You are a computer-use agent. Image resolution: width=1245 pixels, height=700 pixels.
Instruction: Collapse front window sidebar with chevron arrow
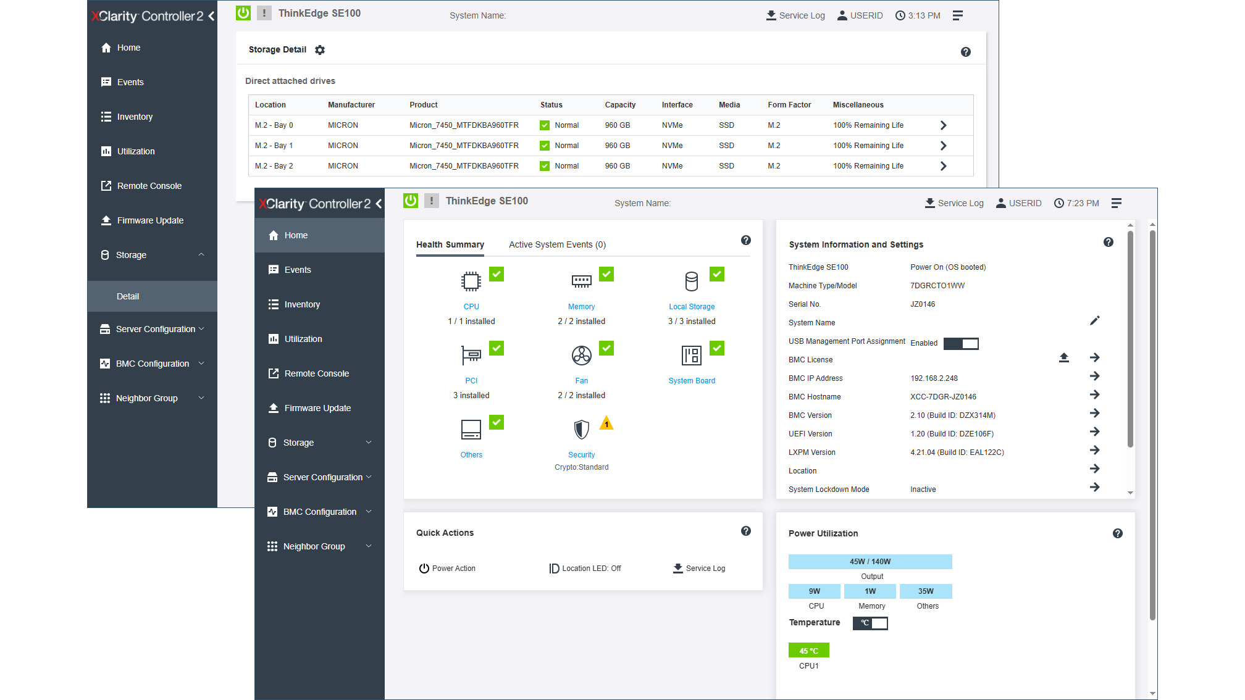point(379,204)
